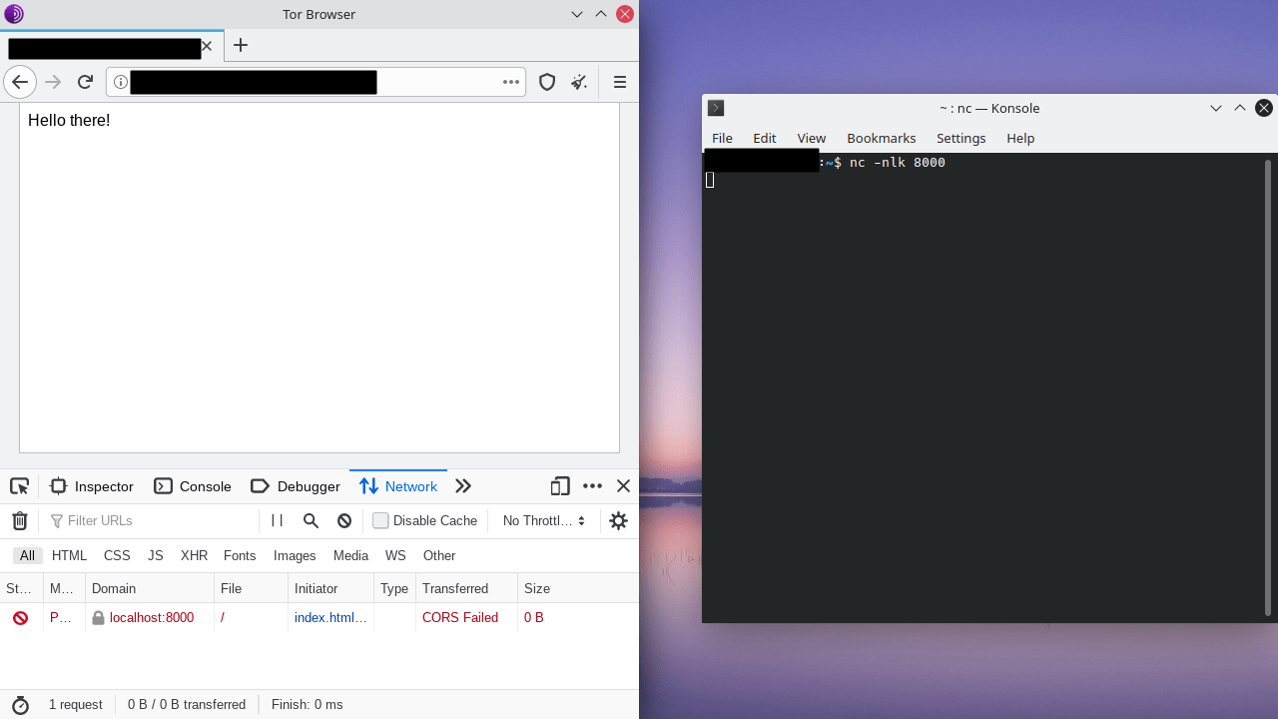The width and height of the screenshot is (1278, 719).
Task: Open shield security settings in Tor Browser
Action: point(547,82)
